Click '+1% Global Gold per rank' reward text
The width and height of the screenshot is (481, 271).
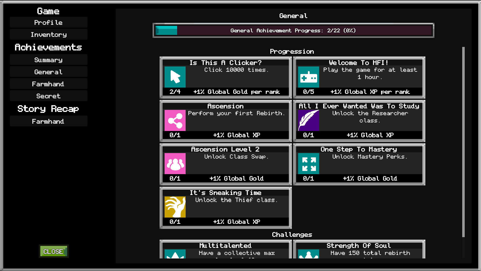236,92
